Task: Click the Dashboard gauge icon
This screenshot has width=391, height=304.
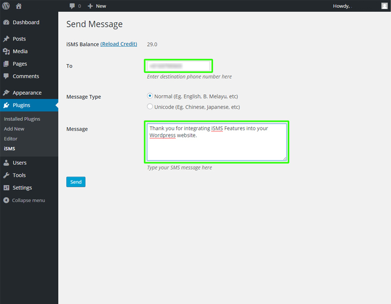Action: point(6,22)
